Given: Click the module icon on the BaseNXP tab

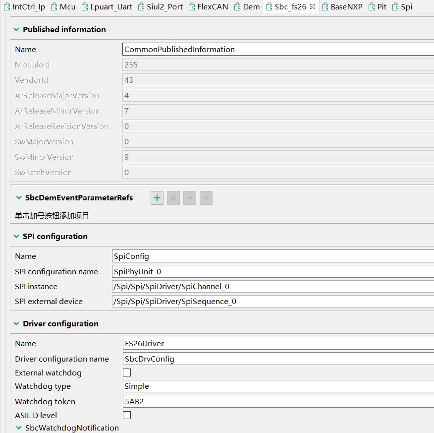Looking at the screenshot, I should [324, 6].
